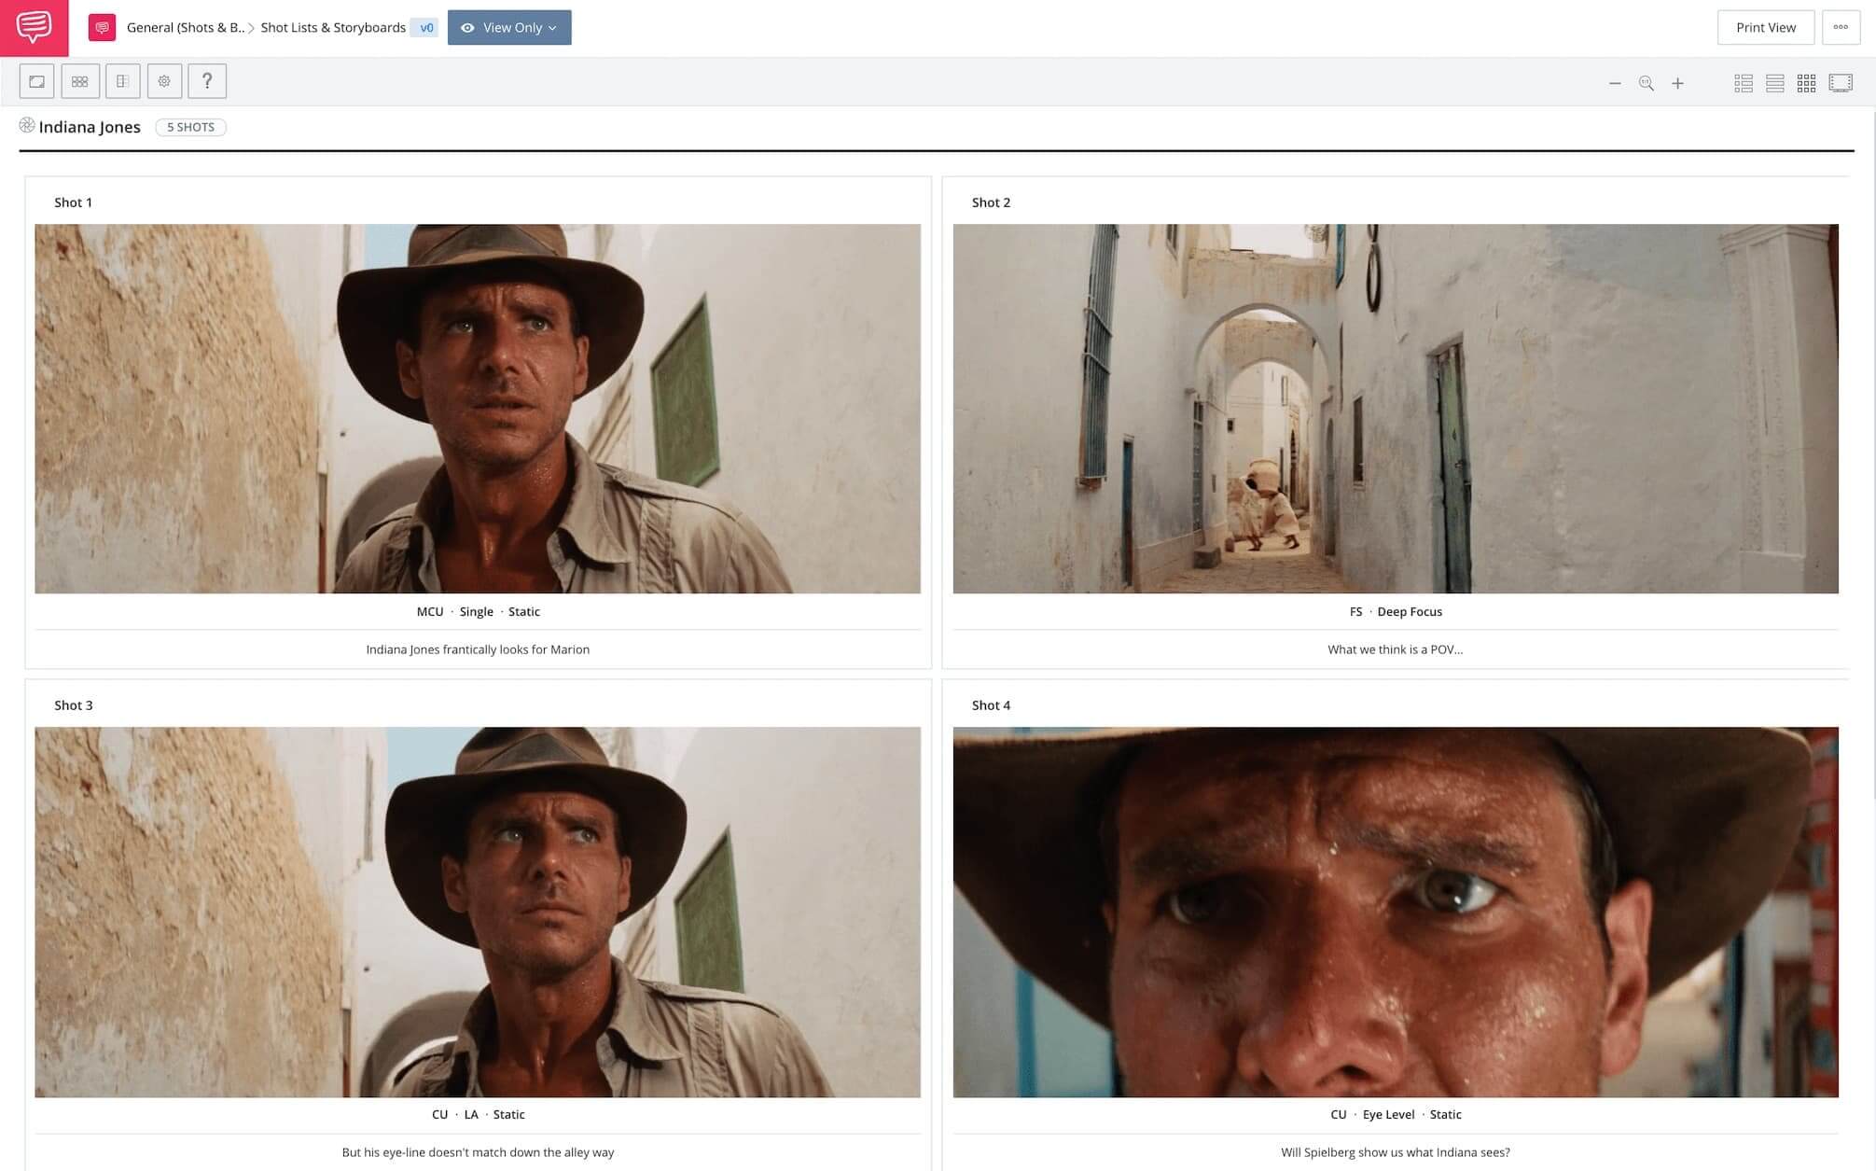Click the LA spec under Shot 3

(x=471, y=1114)
